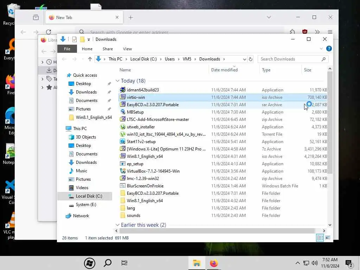Click the virtio-win iso file icon

coord(123,97)
